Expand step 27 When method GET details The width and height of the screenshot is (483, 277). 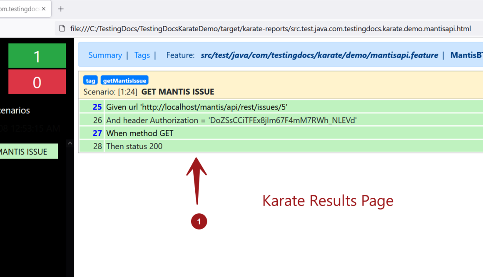pos(139,133)
